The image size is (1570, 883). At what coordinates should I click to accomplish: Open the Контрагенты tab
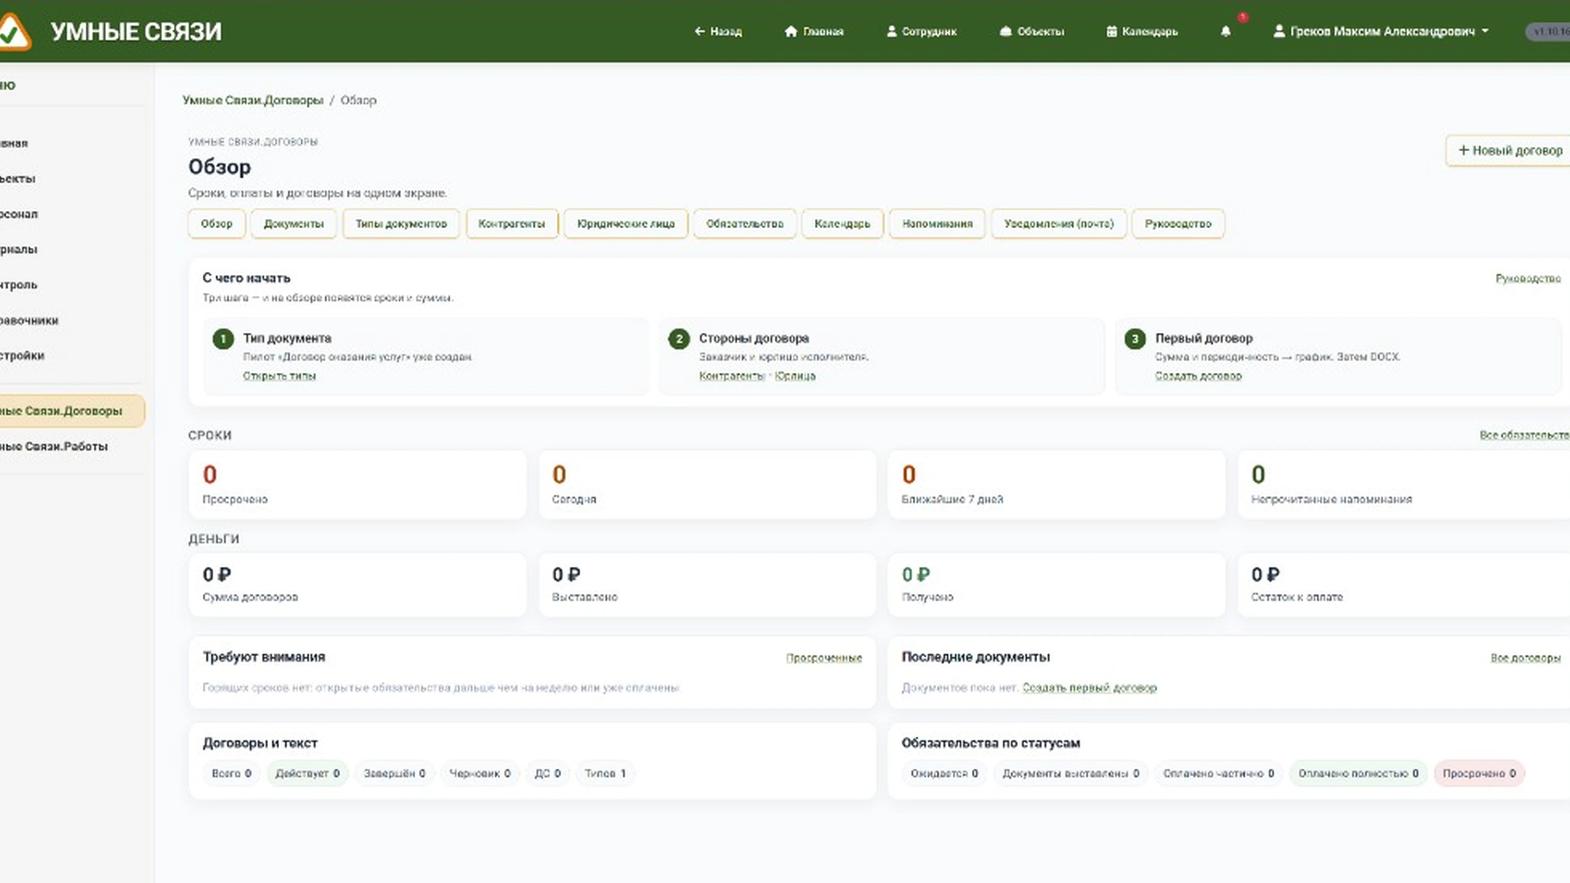[x=511, y=224]
